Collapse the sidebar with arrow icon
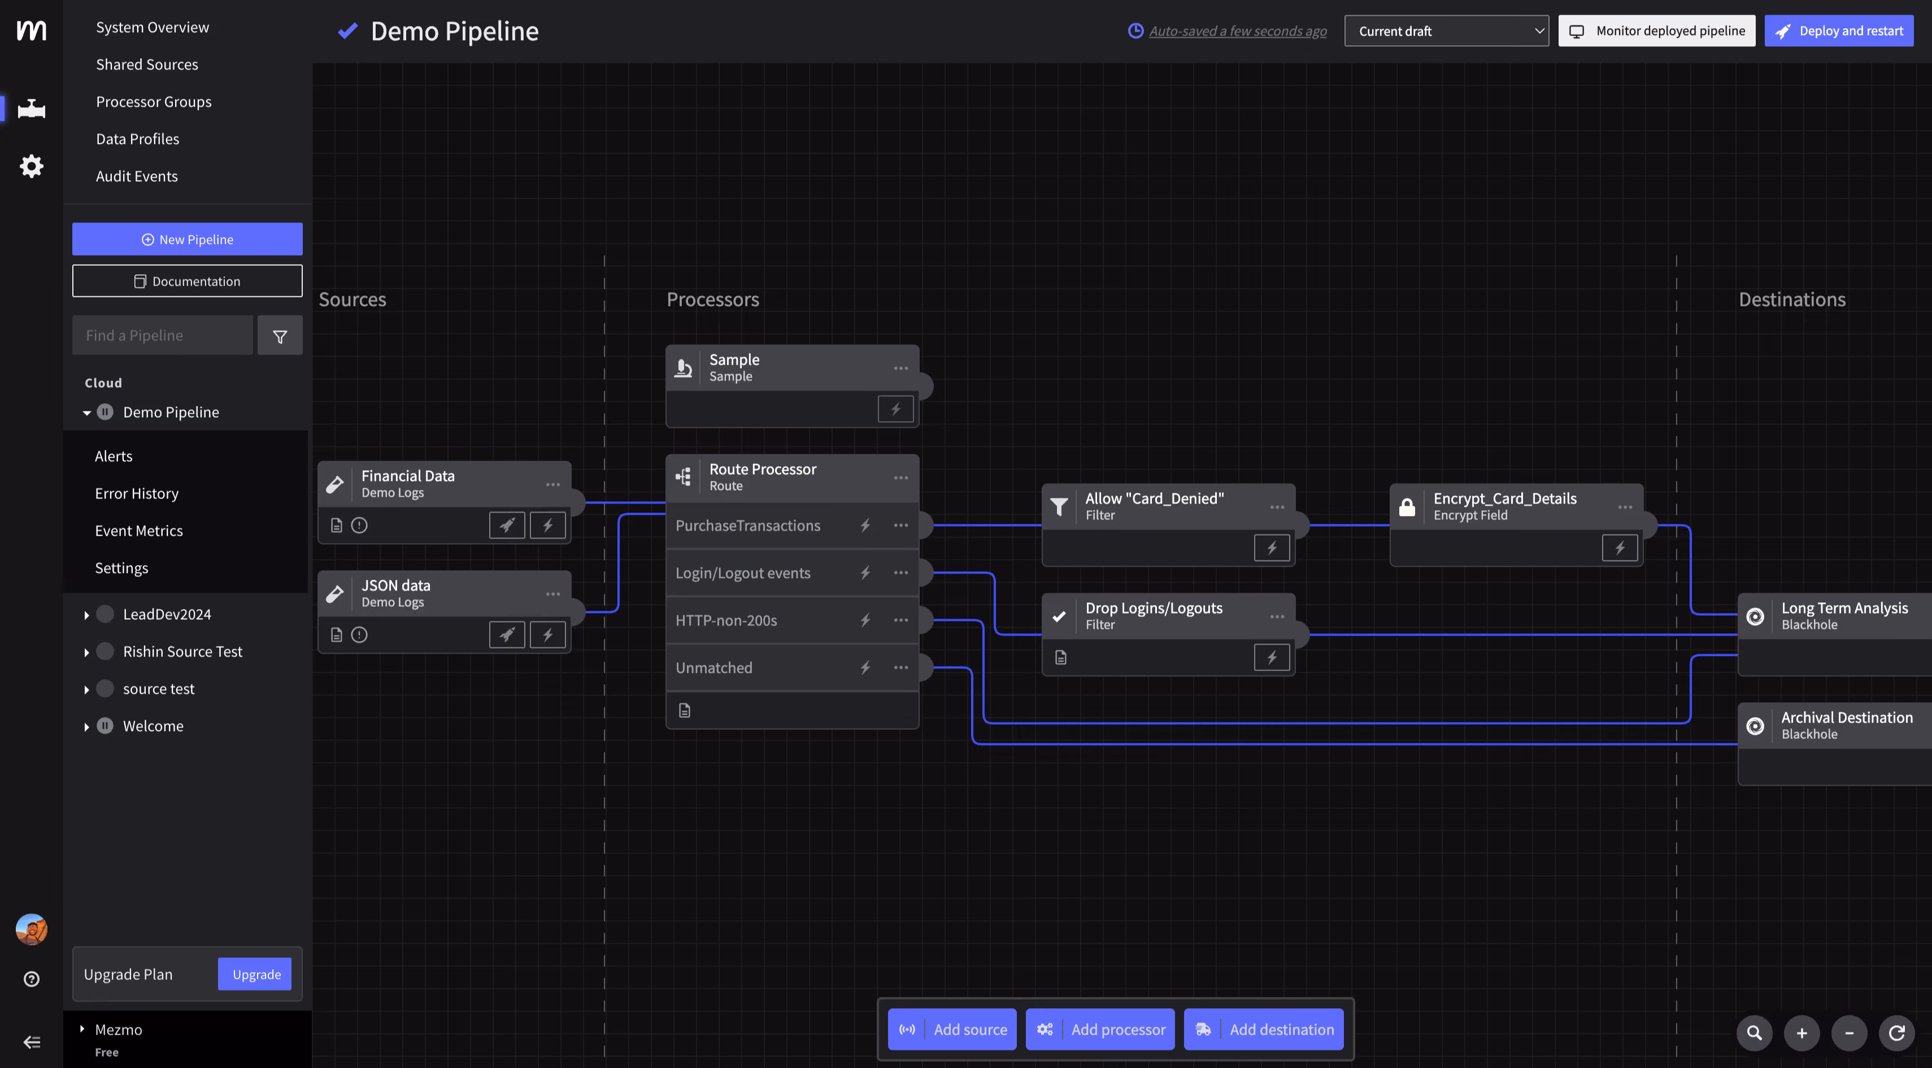Viewport: 1932px width, 1068px height. click(32, 1042)
